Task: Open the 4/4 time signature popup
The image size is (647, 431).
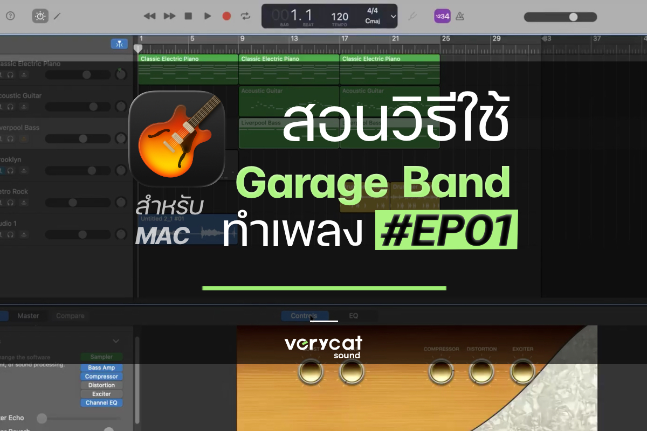Action: (372, 11)
